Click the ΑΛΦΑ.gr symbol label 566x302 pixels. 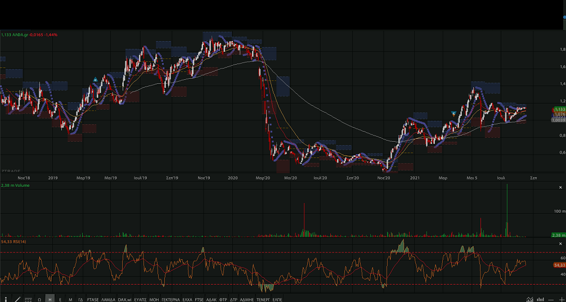tap(21, 35)
